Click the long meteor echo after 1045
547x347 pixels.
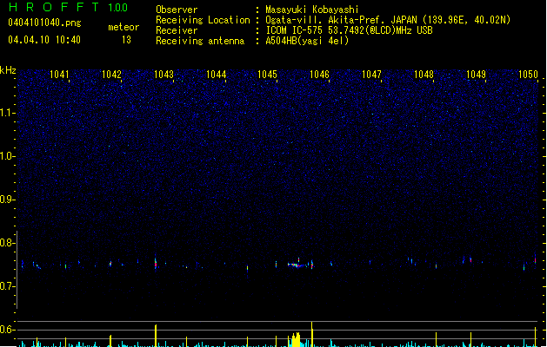pyautogui.click(x=297, y=265)
